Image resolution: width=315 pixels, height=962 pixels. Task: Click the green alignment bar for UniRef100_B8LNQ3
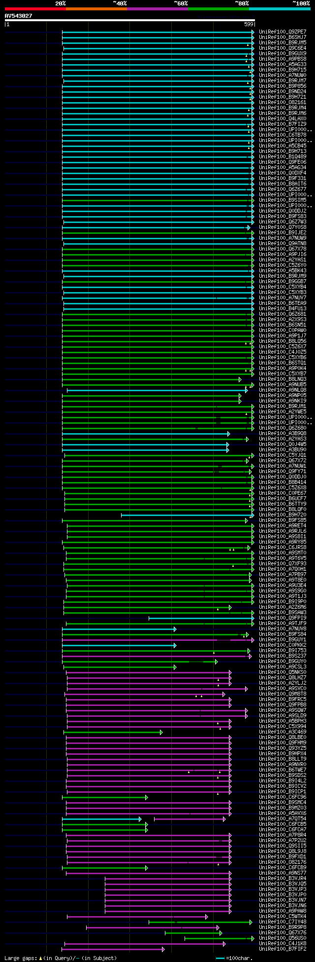[x=151, y=379]
